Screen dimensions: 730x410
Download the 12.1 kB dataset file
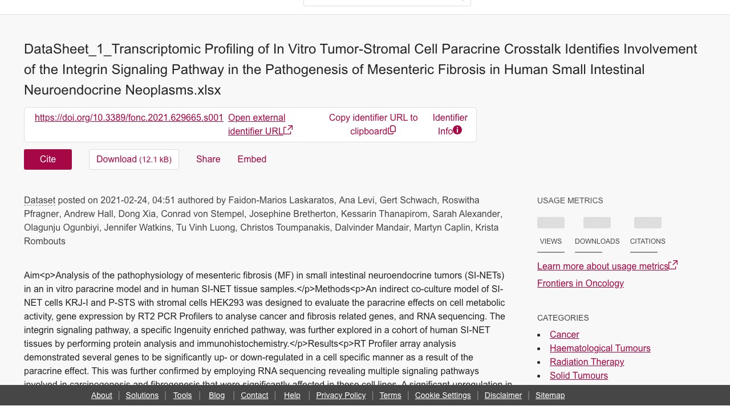tap(134, 159)
